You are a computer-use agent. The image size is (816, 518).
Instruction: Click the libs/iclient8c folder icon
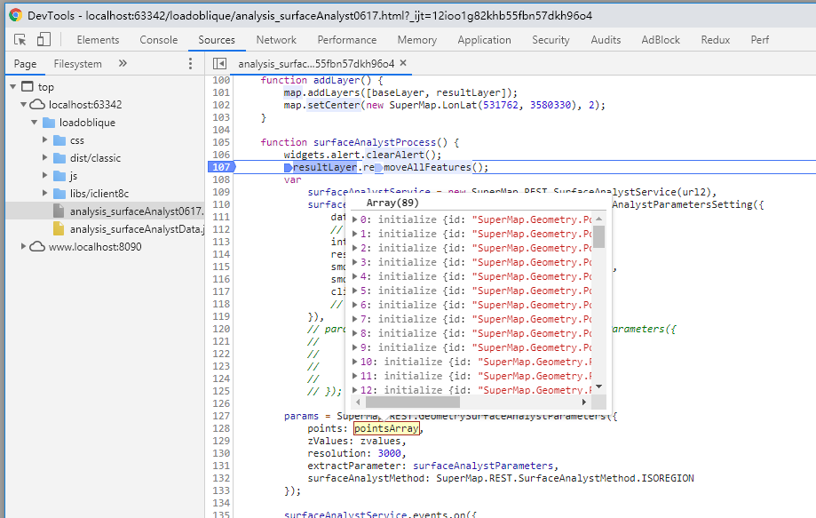pos(59,193)
